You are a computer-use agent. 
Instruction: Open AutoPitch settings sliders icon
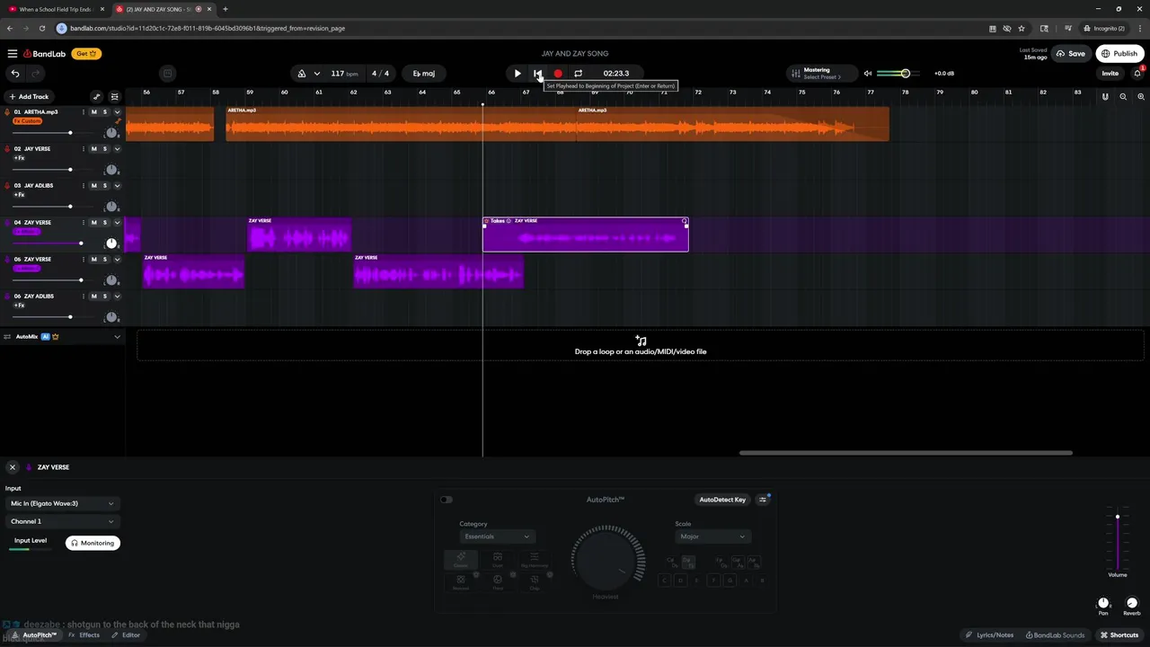[x=763, y=500]
